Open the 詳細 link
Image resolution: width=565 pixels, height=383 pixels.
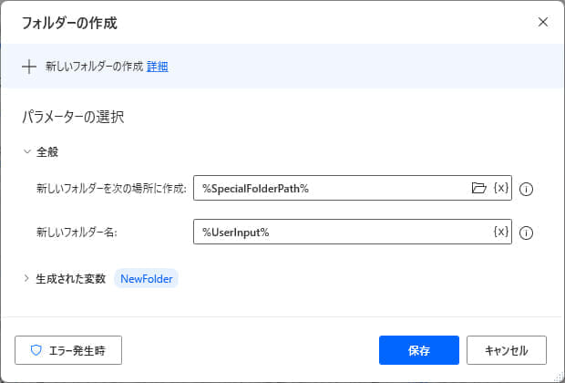(157, 67)
